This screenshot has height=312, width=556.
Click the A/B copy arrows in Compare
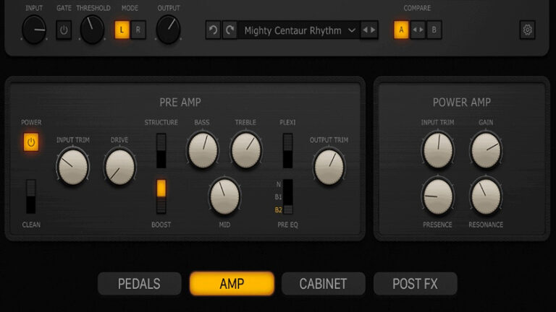click(418, 30)
